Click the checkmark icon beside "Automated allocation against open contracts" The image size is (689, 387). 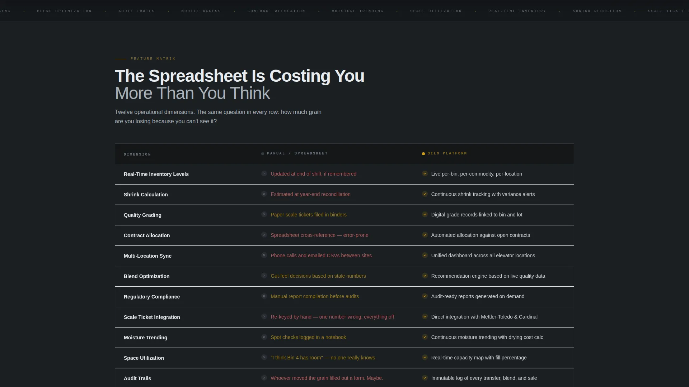coord(425,235)
